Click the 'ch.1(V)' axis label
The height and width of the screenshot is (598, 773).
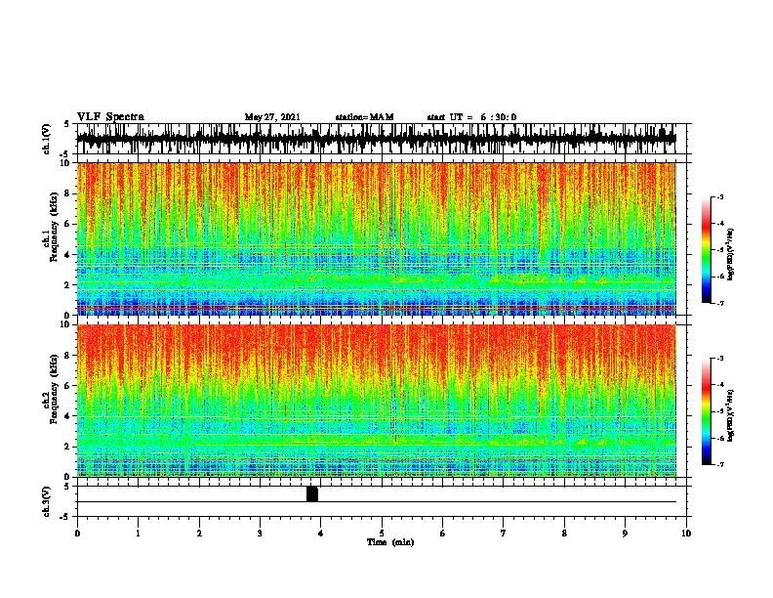[46, 139]
